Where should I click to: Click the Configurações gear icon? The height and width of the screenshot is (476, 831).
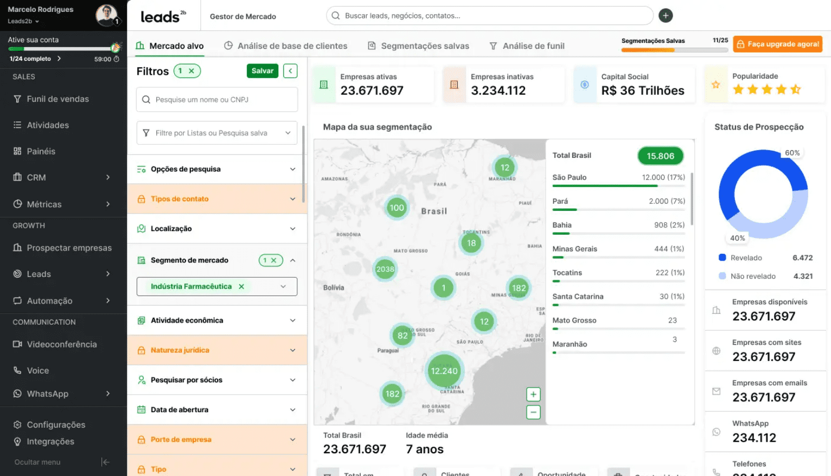(x=17, y=424)
